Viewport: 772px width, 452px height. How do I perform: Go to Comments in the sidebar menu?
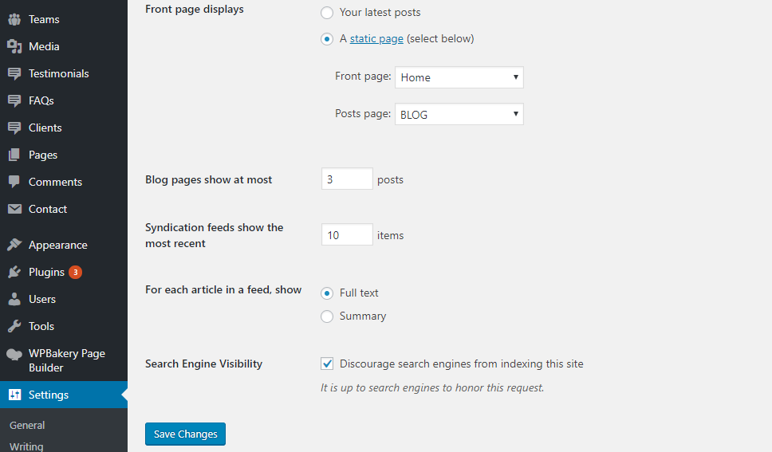click(x=55, y=182)
